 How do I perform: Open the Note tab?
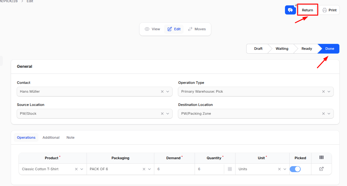point(71,137)
